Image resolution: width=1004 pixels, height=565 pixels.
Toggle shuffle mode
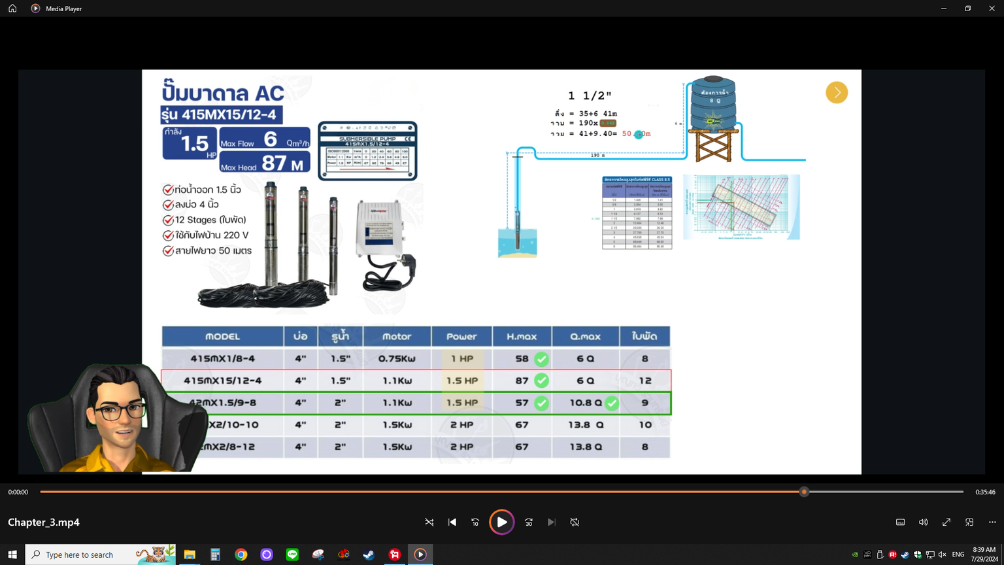coord(429,522)
